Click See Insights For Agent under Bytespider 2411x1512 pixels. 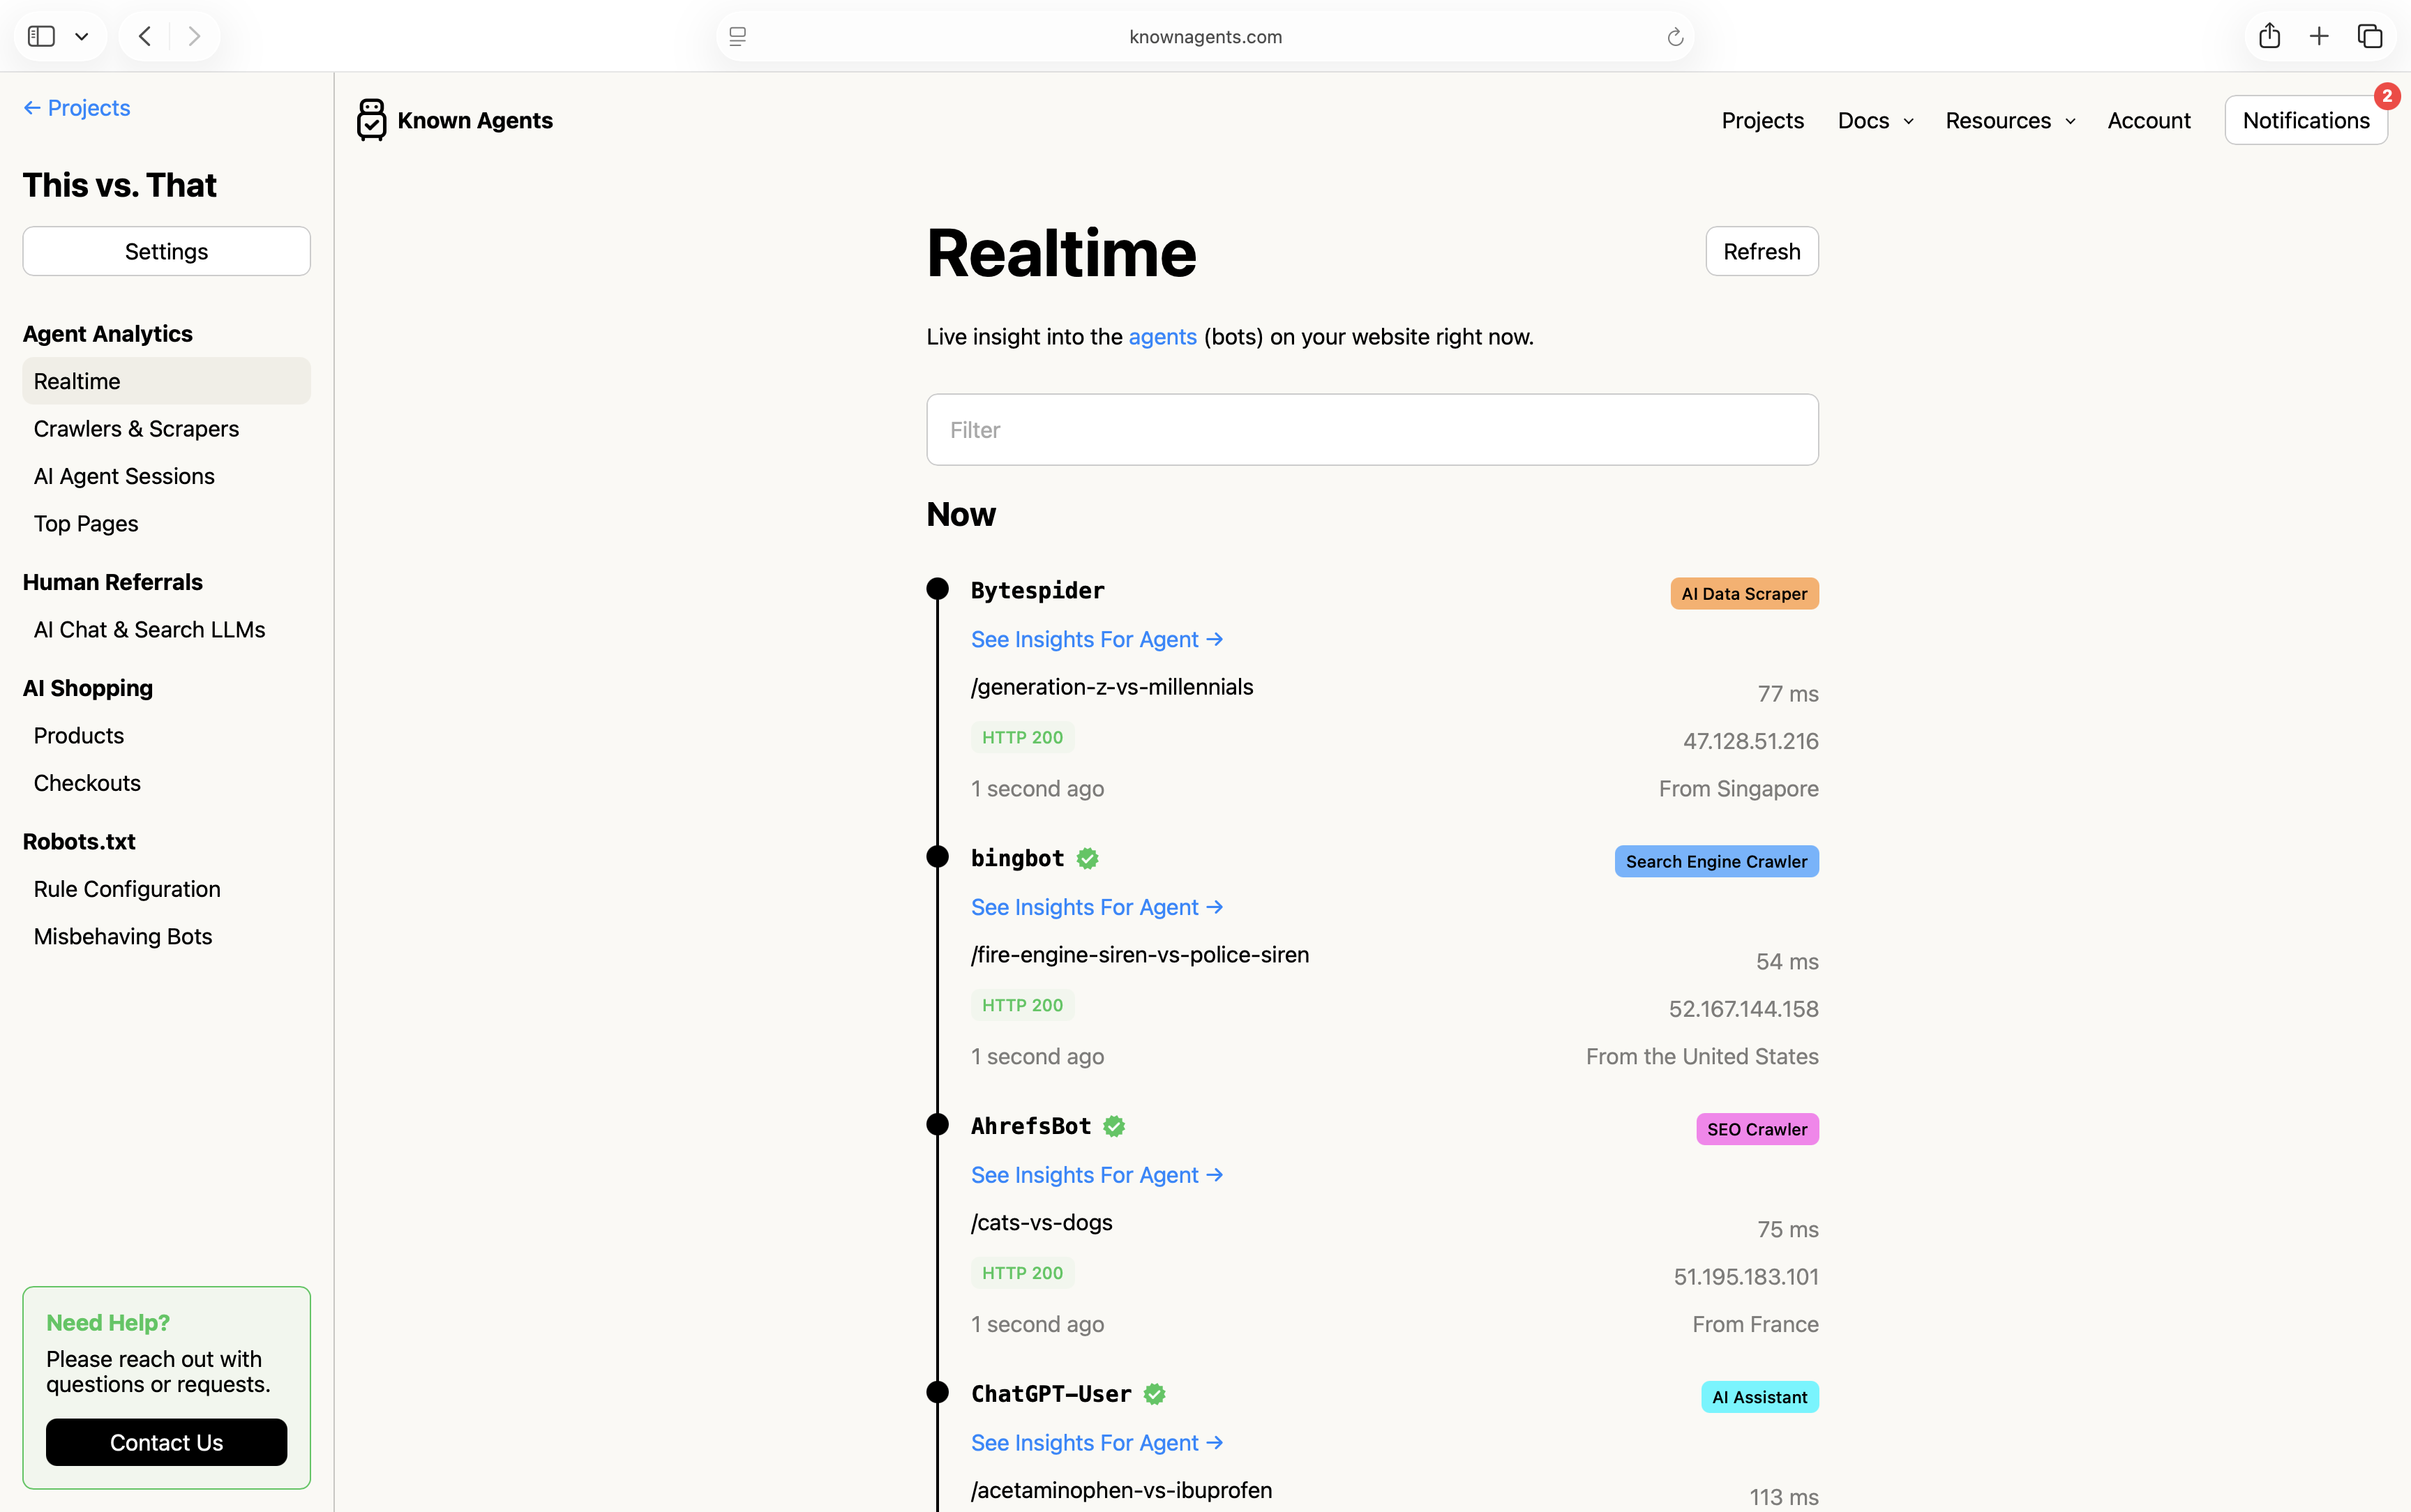click(1097, 639)
